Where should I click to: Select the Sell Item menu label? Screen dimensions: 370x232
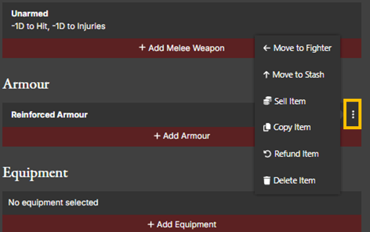(290, 101)
